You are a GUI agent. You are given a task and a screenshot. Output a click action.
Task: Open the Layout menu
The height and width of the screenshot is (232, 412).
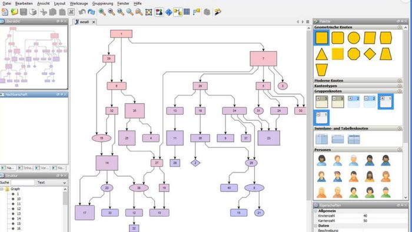(x=59, y=4)
